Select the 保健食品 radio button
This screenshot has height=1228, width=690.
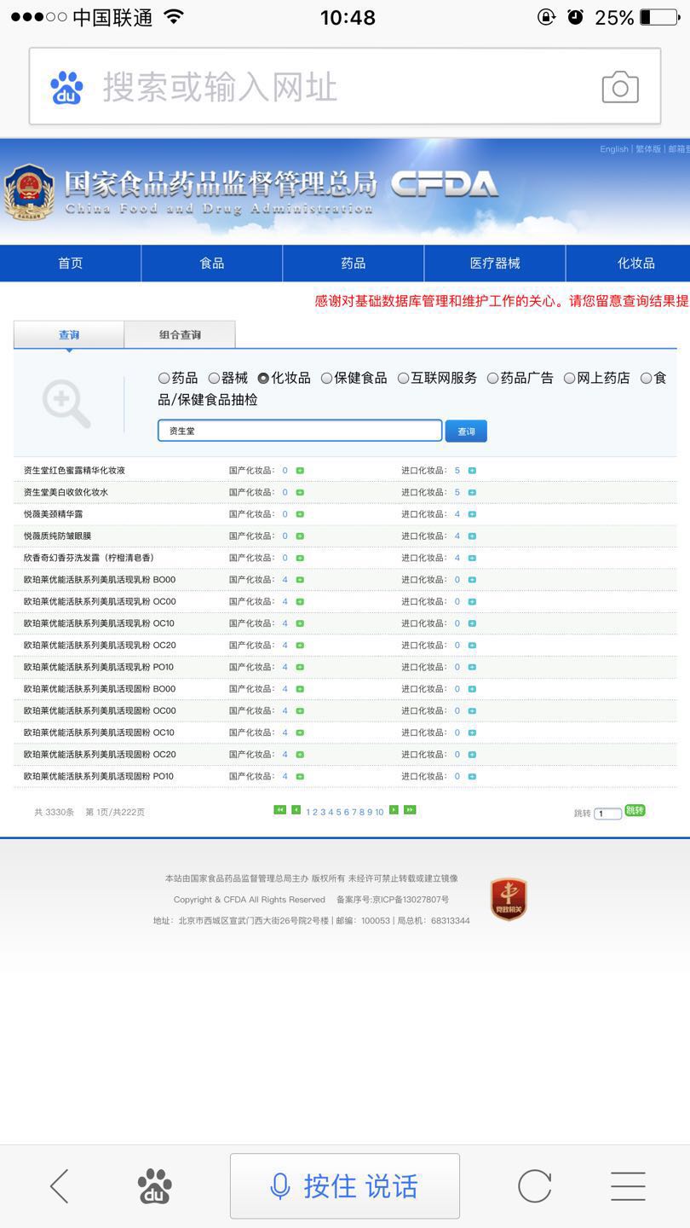(x=326, y=378)
